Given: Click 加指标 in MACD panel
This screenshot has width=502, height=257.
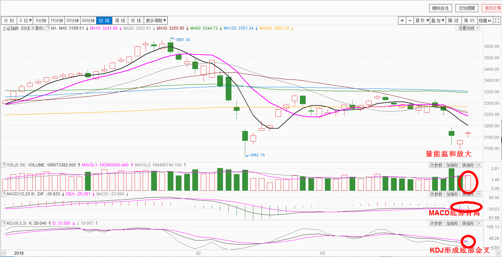Looking at the screenshot, I should (452, 194).
